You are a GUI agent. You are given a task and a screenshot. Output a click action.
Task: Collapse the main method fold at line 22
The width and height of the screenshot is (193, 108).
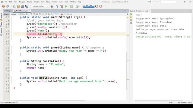pyautogui.click(x=11, y=16)
